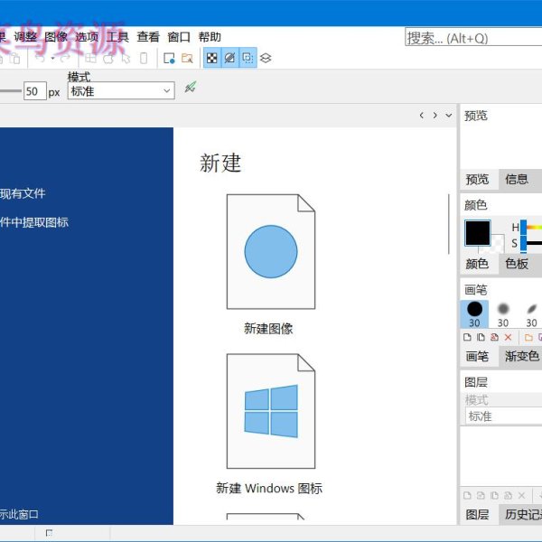The image size is (542, 542).
Task: Switch to the 色板 tab
Action: click(x=517, y=264)
